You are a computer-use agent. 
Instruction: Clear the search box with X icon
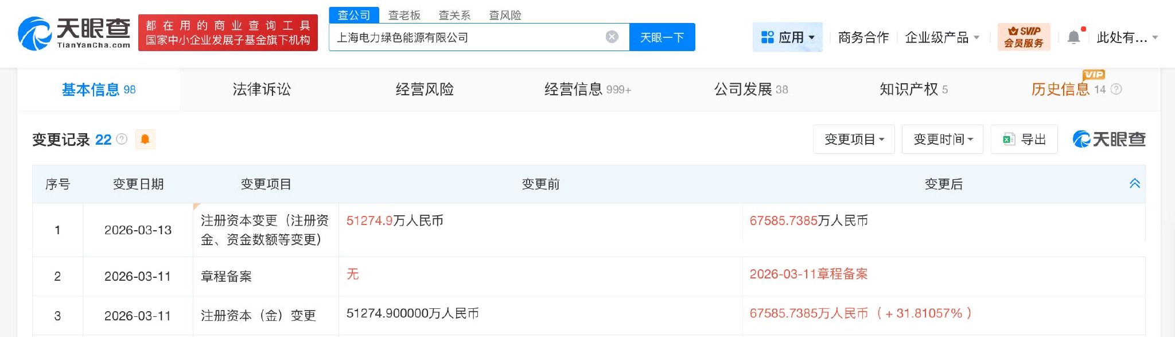coord(612,37)
